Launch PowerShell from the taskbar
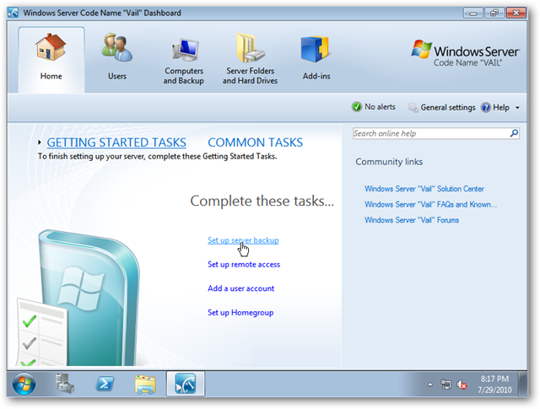Image resolution: width=540 pixels, height=409 pixels. [x=105, y=384]
